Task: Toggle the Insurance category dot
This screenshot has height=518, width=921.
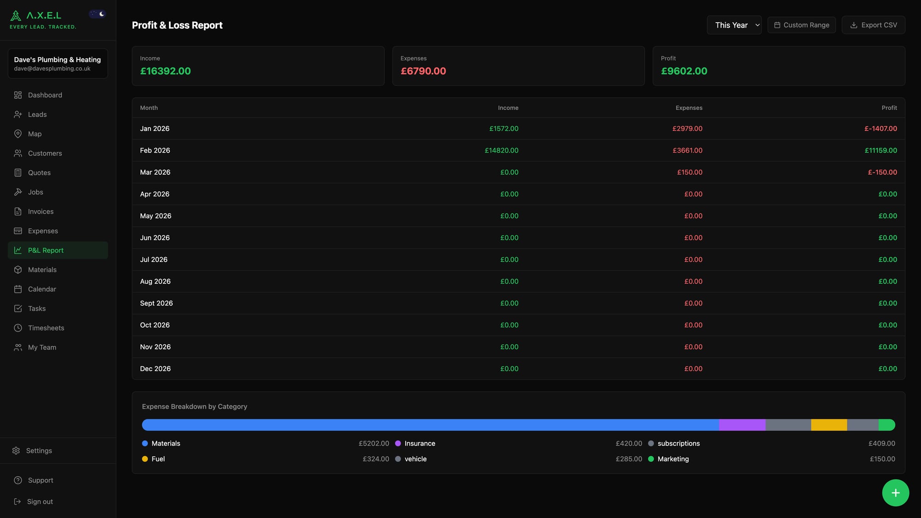Action: coord(397,443)
